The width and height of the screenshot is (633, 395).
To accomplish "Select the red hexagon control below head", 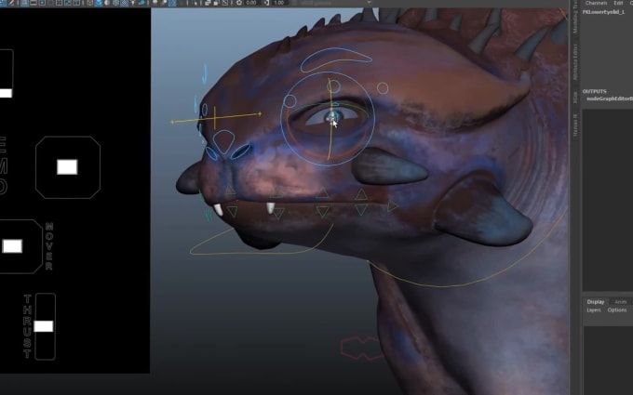I will coord(360,348).
